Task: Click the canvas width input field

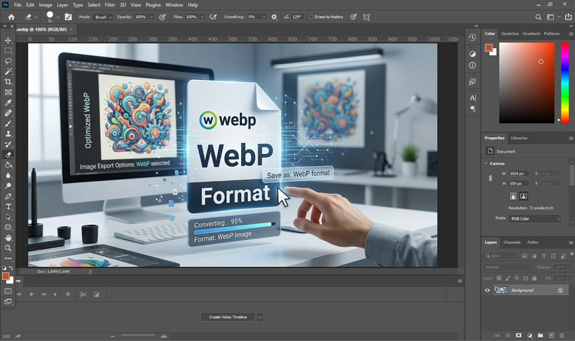Action: pyautogui.click(x=518, y=173)
